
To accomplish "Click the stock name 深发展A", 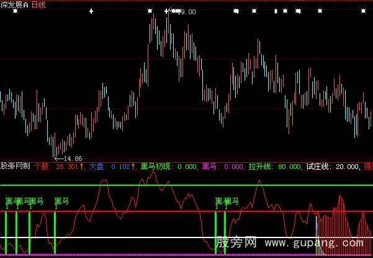I will point(14,5).
